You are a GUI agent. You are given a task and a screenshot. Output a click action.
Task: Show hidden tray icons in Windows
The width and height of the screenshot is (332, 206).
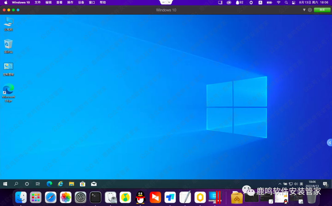(x=280, y=184)
